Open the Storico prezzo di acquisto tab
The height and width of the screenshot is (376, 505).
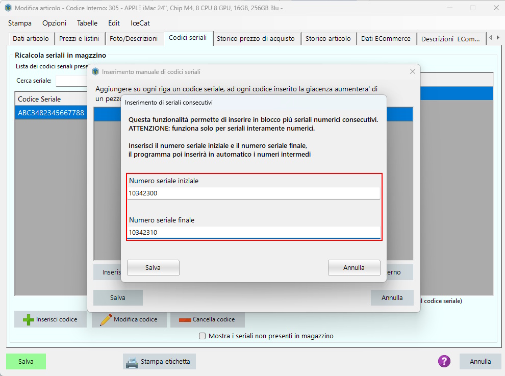click(x=256, y=39)
